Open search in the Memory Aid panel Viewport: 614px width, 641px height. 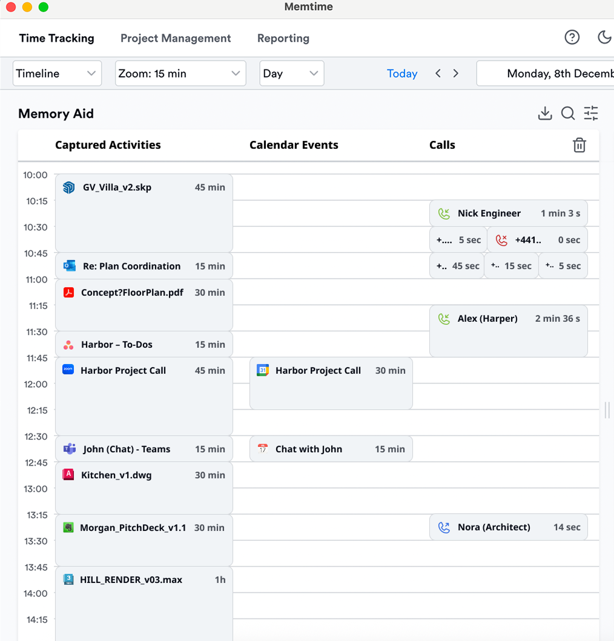click(x=567, y=113)
